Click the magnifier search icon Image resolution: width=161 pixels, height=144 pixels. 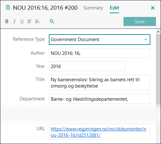(52, 21)
